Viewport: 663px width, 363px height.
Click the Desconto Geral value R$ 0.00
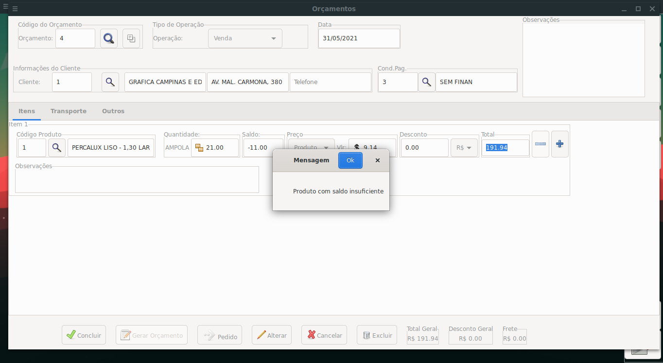pyautogui.click(x=471, y=339)
